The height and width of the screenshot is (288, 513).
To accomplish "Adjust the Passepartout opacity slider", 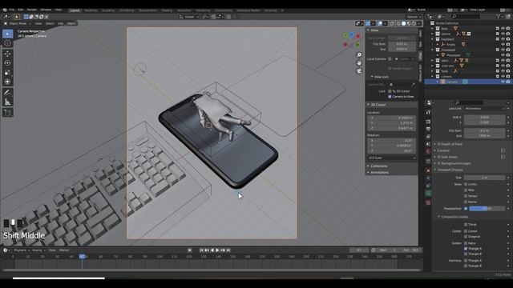I will pyautogui.click(x=487, y=208).
